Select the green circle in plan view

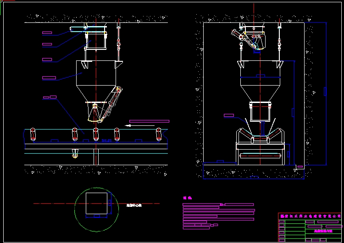click(x=96, y=210)
